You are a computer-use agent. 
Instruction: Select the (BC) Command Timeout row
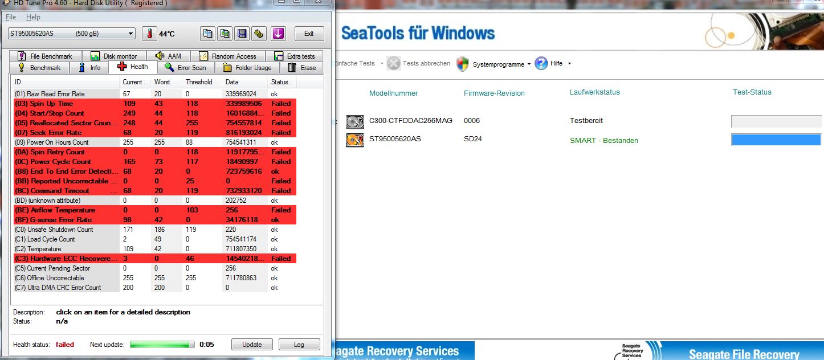(154, 190)
